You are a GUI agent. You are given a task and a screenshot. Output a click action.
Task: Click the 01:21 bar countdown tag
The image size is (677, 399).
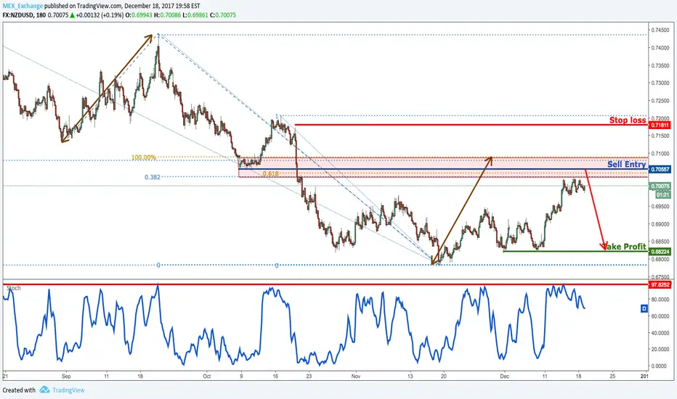(x=662, y=195)
